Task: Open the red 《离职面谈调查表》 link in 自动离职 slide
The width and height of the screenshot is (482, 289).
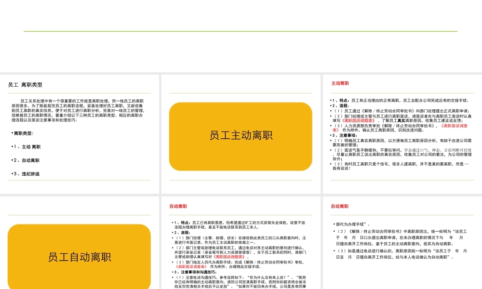Action: click(229, 257)
